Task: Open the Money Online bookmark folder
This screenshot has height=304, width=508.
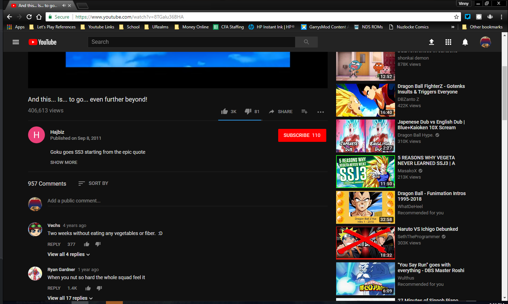Action: (x=192, y=27)
